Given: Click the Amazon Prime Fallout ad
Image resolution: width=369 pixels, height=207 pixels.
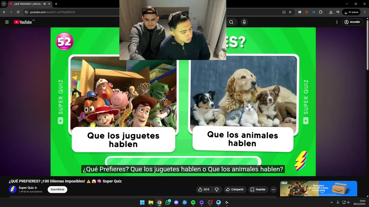Looking at the screenshot, I should tap(319, 189).
